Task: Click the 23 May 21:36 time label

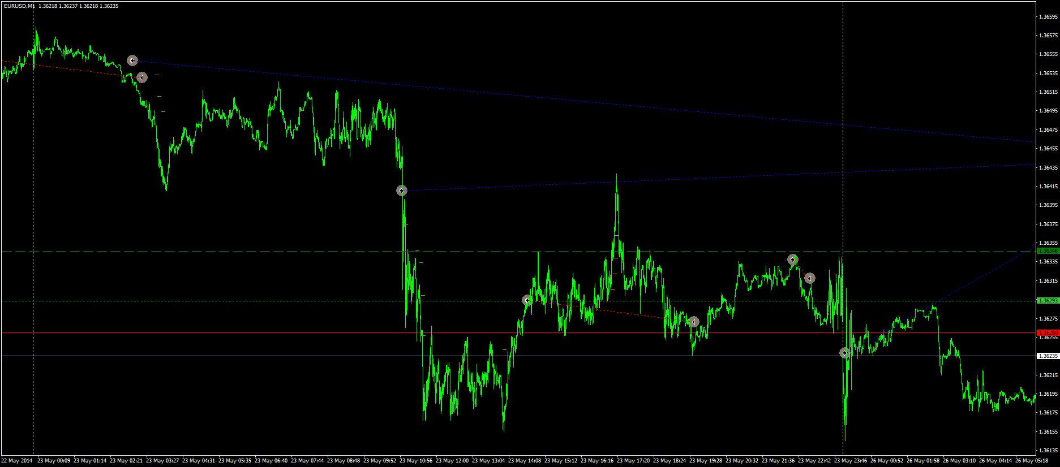Action: [779, 461]
